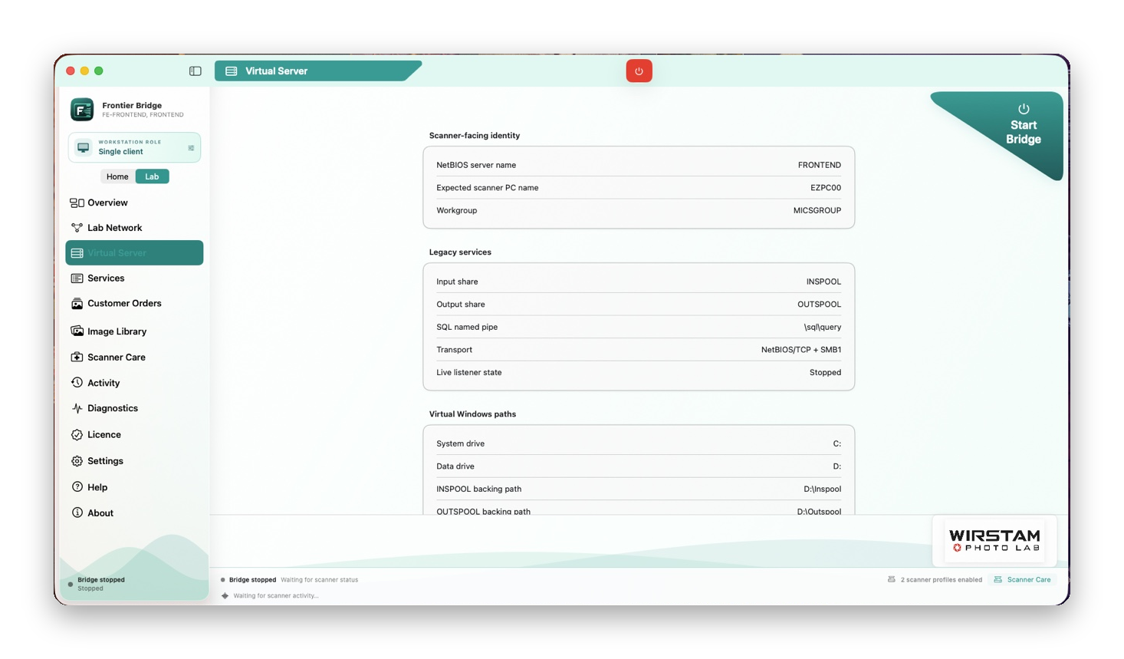Image resolution: width=1124 pixels, height=659 pixels.
Task: Go to Lab Network label
Action: click(x=114, y=228)
